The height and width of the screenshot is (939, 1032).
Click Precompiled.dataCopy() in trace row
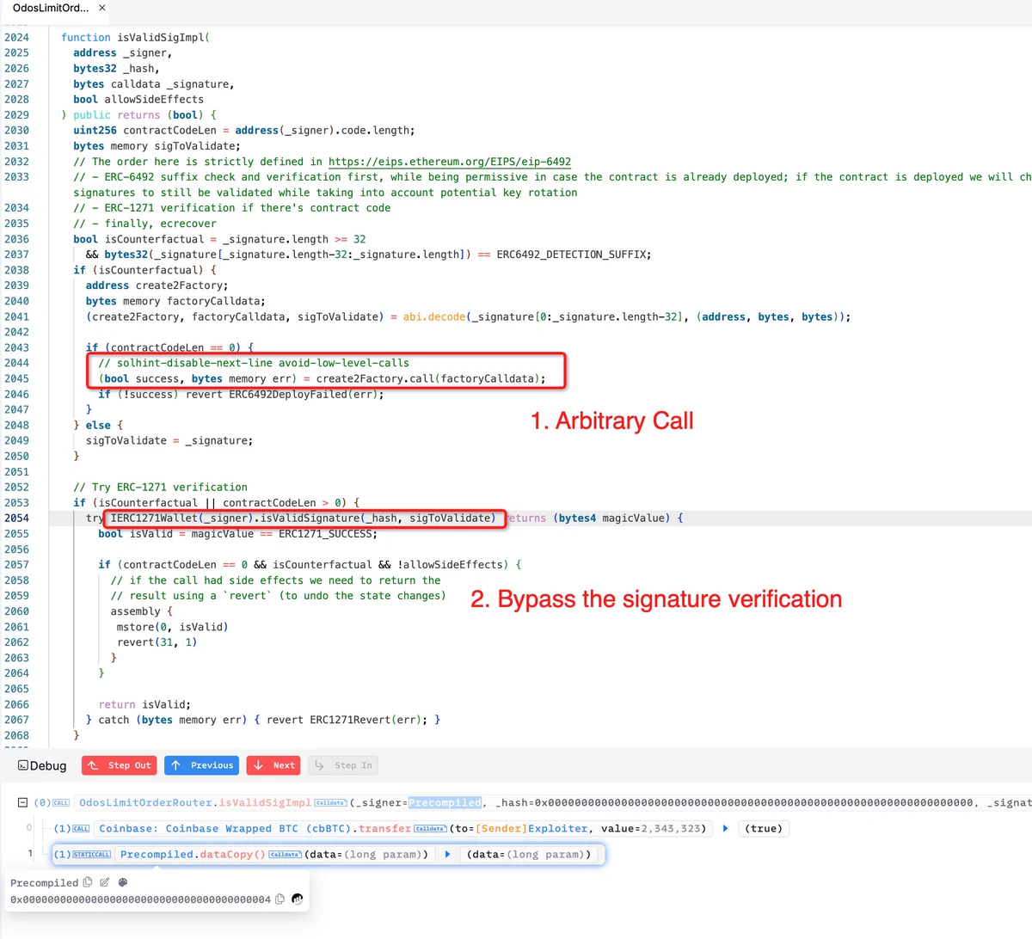pos(193,855)
